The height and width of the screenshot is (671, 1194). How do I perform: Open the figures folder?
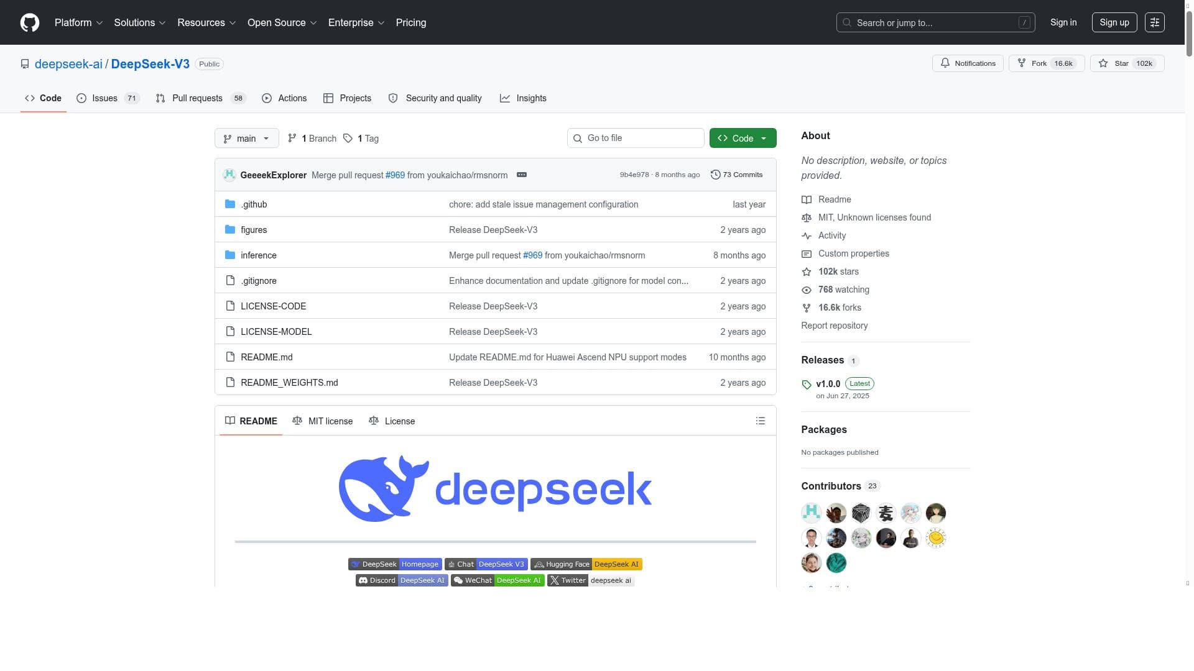(x=254, y=230)
